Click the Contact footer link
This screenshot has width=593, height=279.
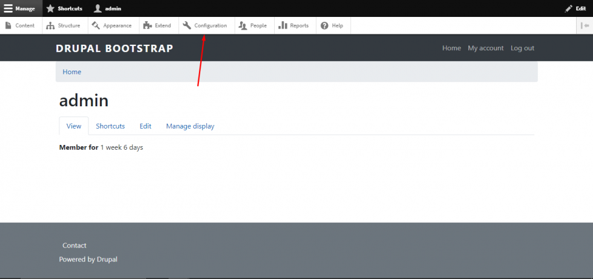pyautogui.click(x=74, y=246)
